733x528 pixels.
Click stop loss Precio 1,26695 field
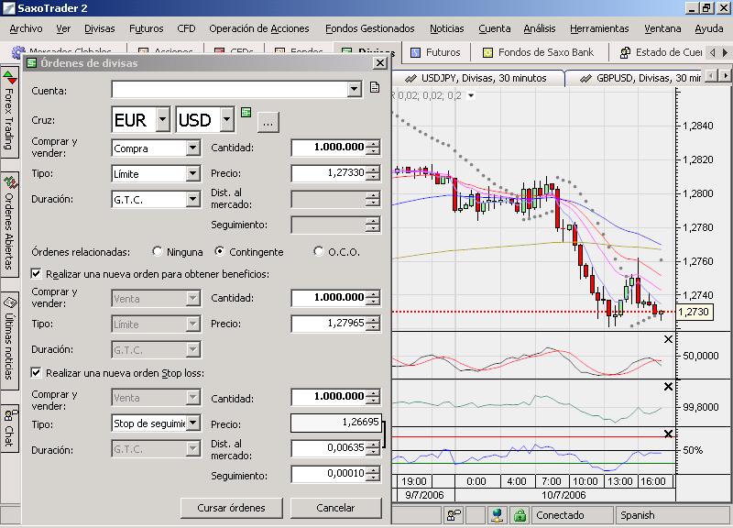point(335,423)
